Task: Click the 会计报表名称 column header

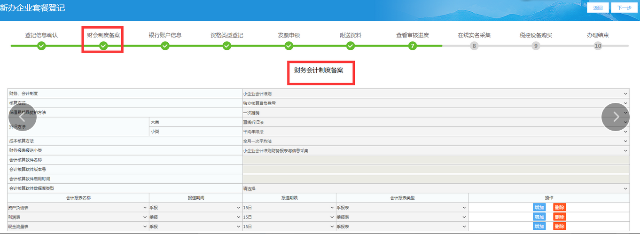Action: point(78,198)
